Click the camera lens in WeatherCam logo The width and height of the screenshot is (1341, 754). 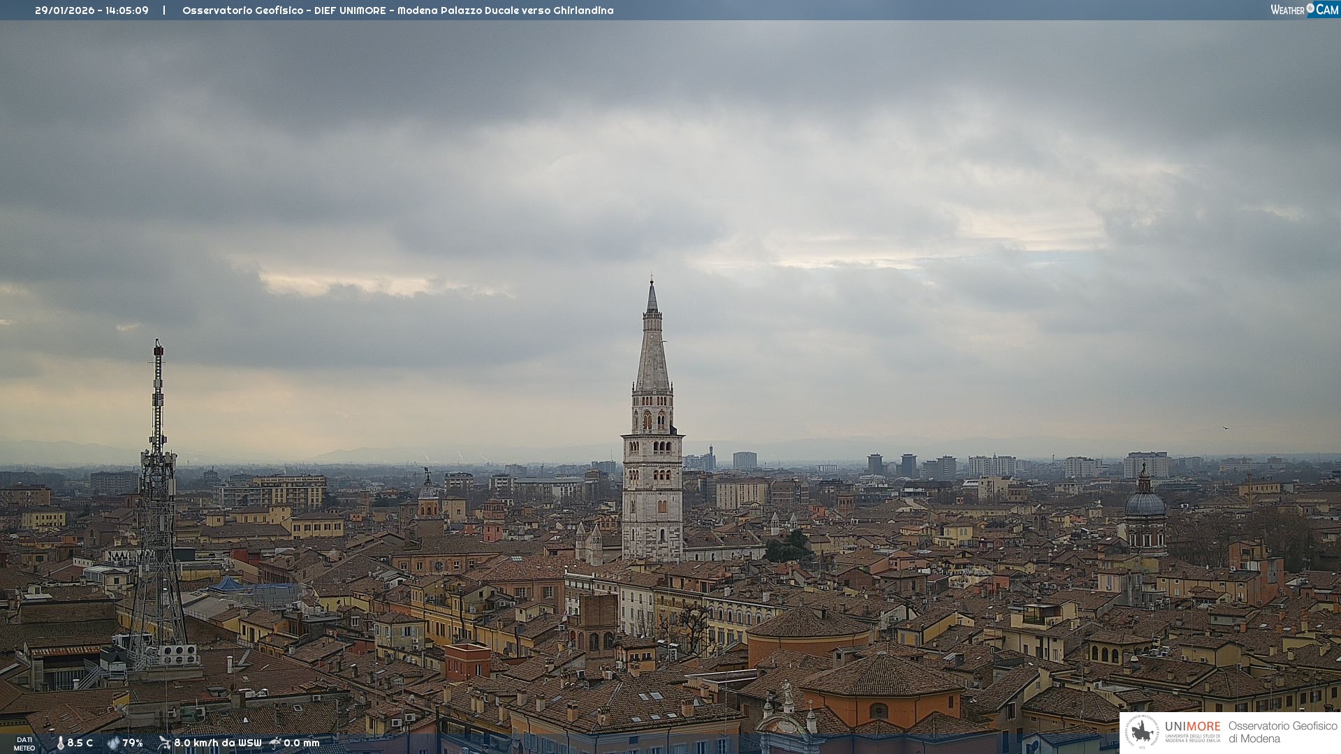pyautogui.click(x=1310, y=8)
